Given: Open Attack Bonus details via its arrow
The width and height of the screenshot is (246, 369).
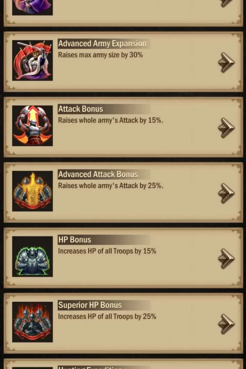Looking at the screenshot, I should (x=226, y=128).
